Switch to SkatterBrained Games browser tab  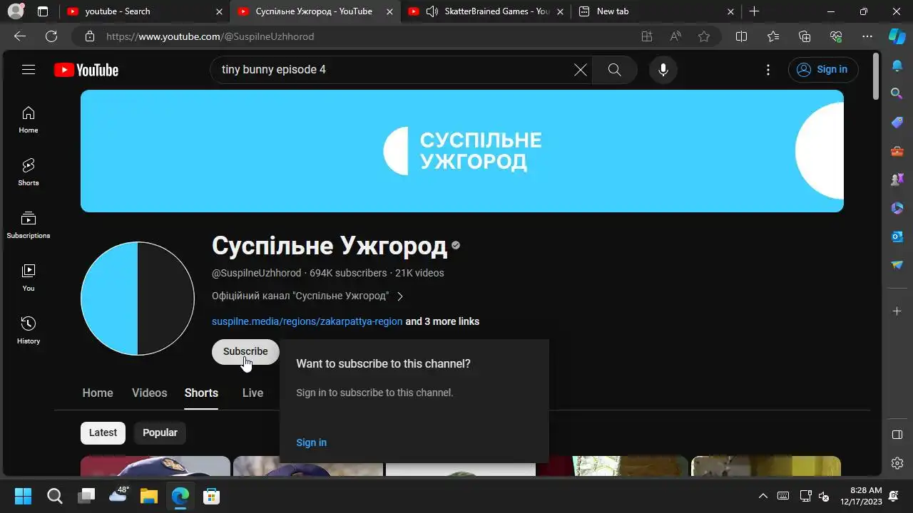pos(485,11)
